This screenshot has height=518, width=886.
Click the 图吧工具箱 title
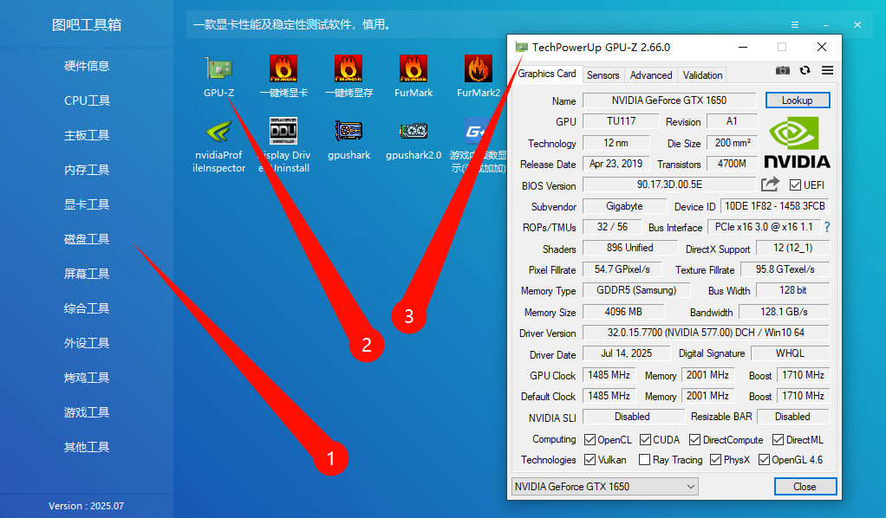point(87,25)
